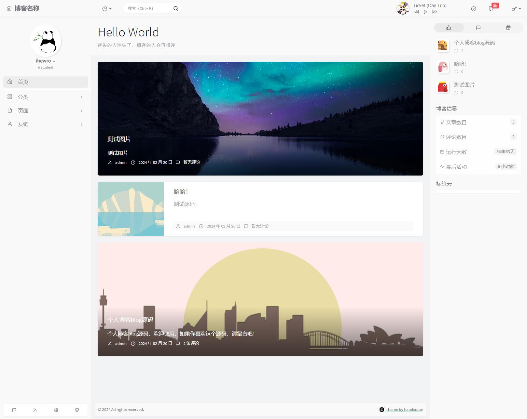Click the 分类 grid icon
527x419 pixels.
10,97
